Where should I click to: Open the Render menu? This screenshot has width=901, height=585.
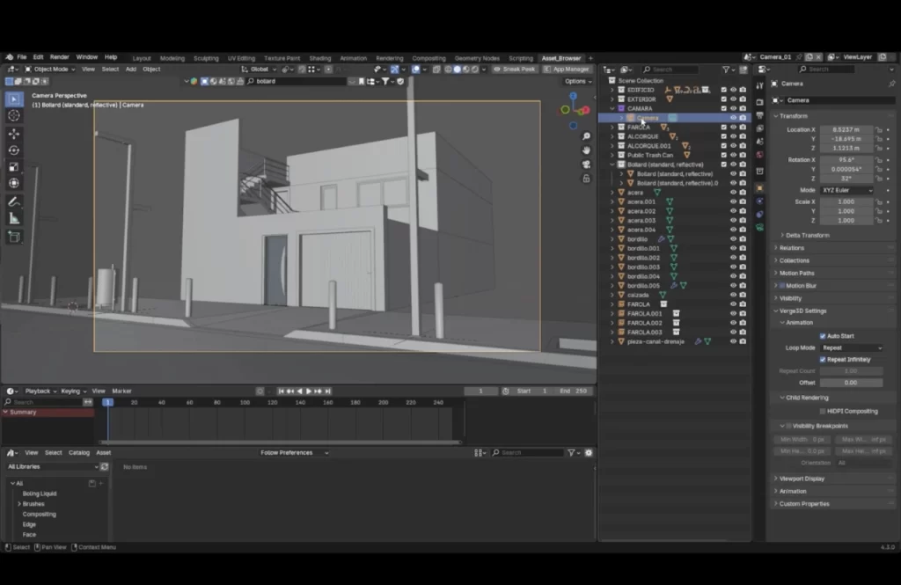(59, 55)
